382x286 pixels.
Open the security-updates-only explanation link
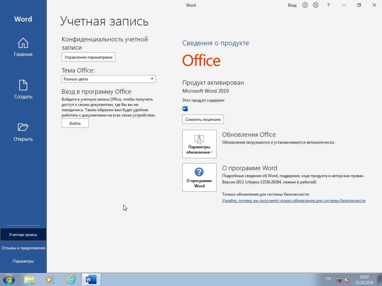point(293,201)
